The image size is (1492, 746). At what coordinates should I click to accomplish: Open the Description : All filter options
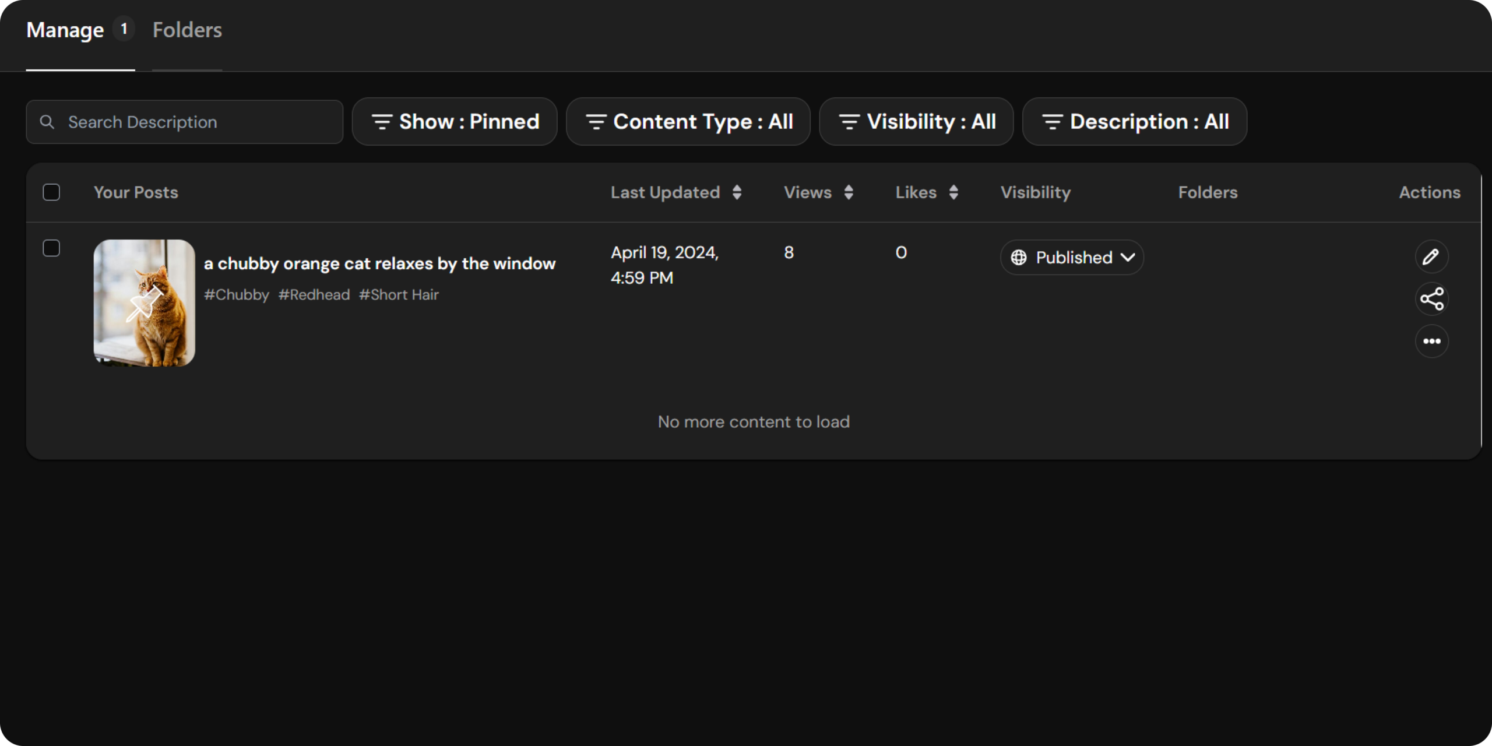[x=1134, y=121]
